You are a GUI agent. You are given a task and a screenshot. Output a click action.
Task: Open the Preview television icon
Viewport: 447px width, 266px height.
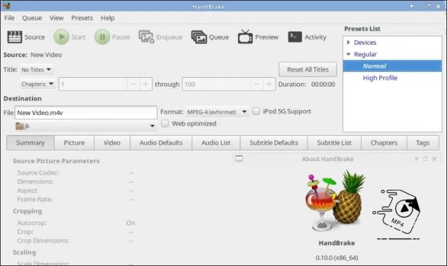[245, 37]
